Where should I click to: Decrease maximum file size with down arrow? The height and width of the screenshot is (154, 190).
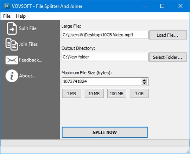click(144, 83)
